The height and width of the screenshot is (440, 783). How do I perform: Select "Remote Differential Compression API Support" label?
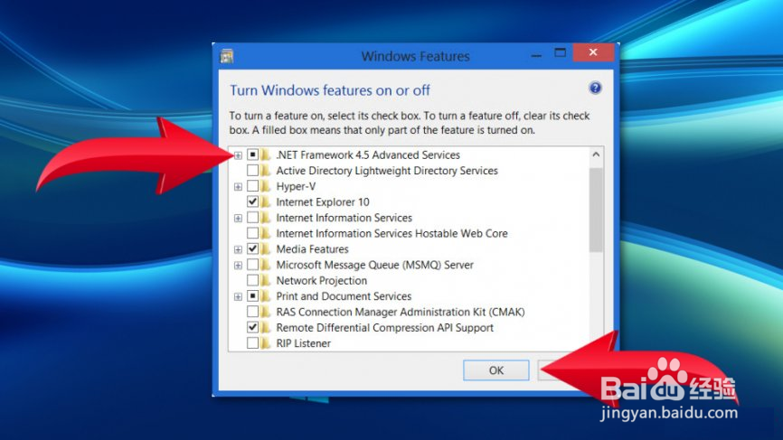click(384, 328)
